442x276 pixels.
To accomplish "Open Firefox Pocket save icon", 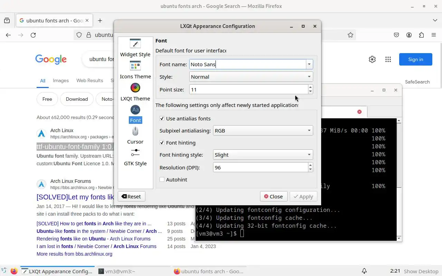I will point(396,35).
